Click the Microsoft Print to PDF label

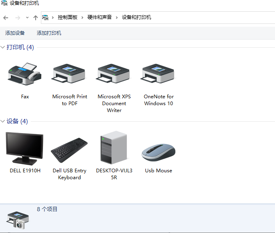(x=70, y=100)
